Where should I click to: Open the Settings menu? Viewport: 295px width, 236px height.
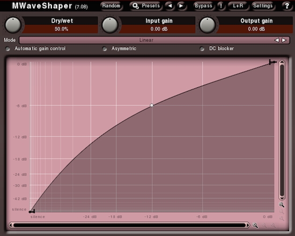[x=263, y=6]
